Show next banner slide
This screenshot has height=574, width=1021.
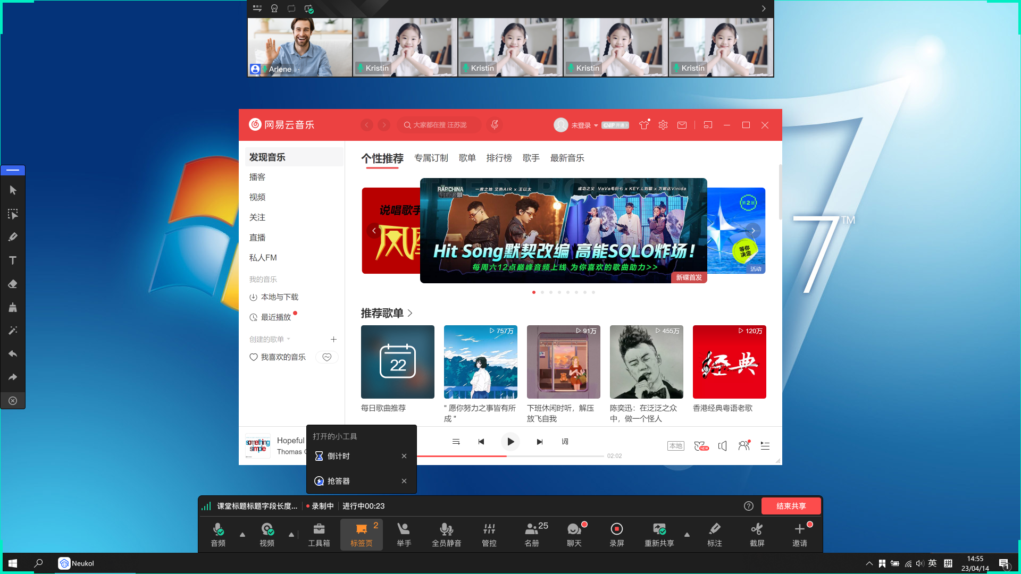click(x=754, y=231)
